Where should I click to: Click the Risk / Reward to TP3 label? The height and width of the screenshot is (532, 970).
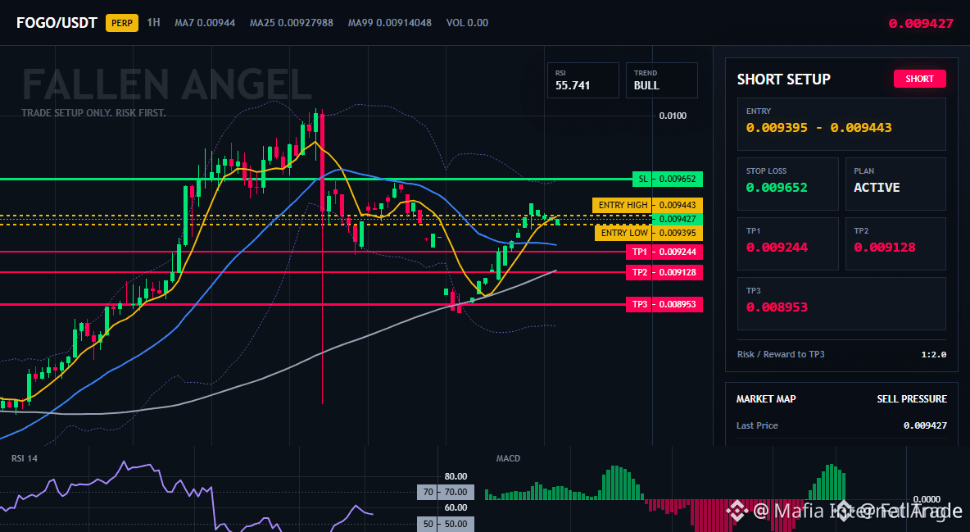(x=781, y=354)
